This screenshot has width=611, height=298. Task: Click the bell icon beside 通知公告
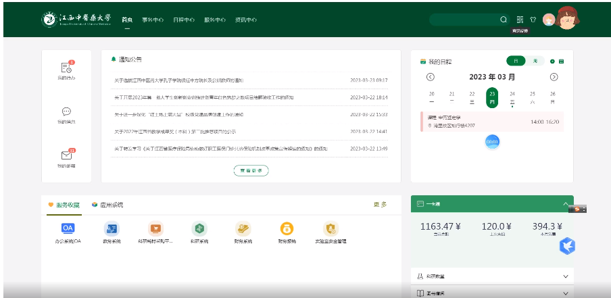click(x=114, y=59)
